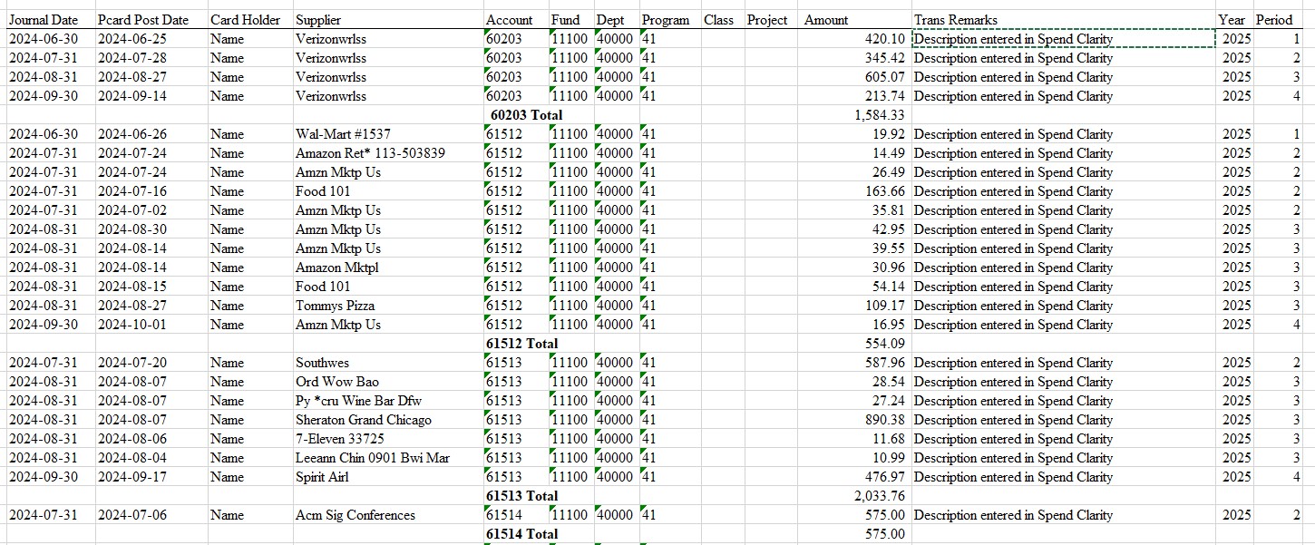The height and width of the screenshot is (545, 1315).
Task: Select the 'Wal-Mart #1537' supplier cell
Action: pos(388,134)
